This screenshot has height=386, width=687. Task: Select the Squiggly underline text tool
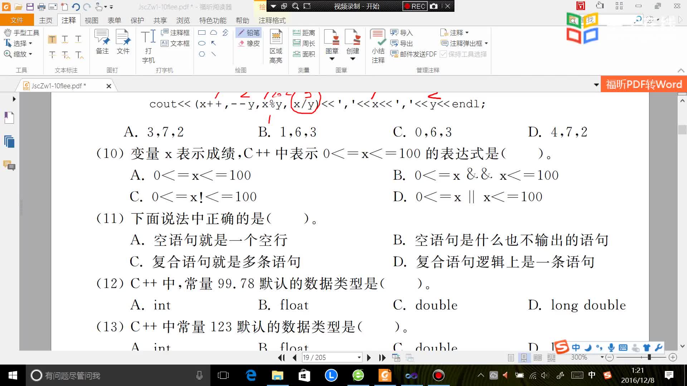click(x=65, y=39)
